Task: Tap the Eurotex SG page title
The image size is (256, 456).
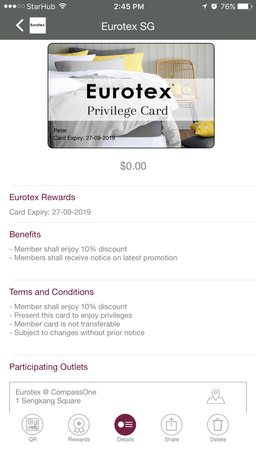Action: [128, 26]
